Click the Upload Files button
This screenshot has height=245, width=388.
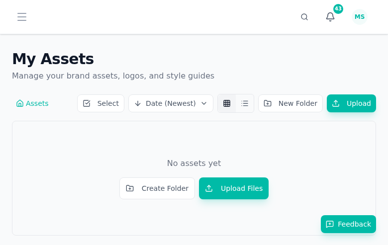click(234, 188)
